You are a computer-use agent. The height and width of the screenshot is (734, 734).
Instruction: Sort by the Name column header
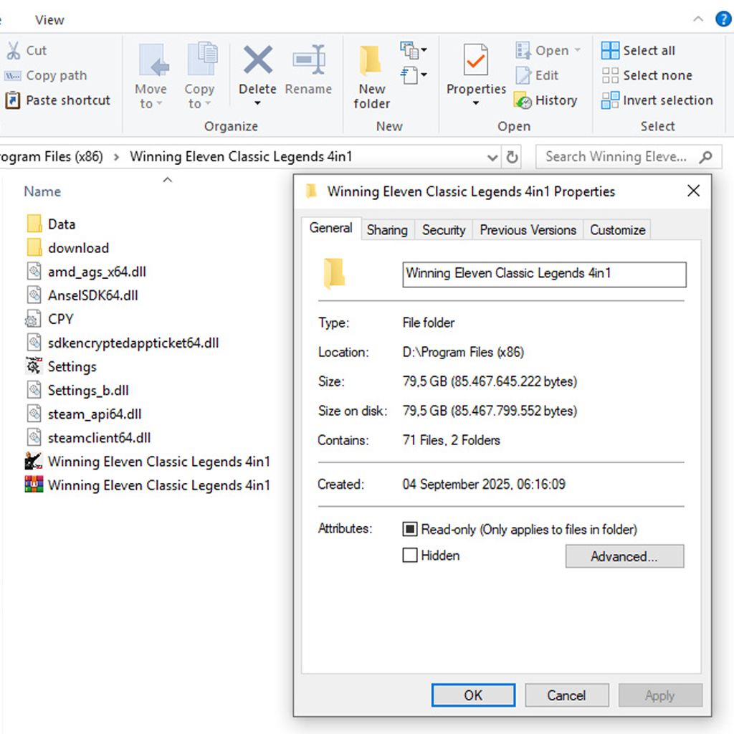click(x=42, y=191)
